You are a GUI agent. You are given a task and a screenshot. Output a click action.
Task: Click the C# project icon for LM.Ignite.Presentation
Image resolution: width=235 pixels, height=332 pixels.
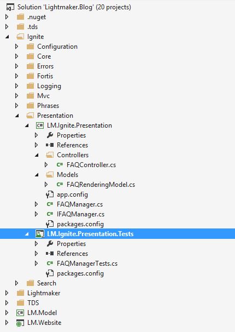pos(40,125)
